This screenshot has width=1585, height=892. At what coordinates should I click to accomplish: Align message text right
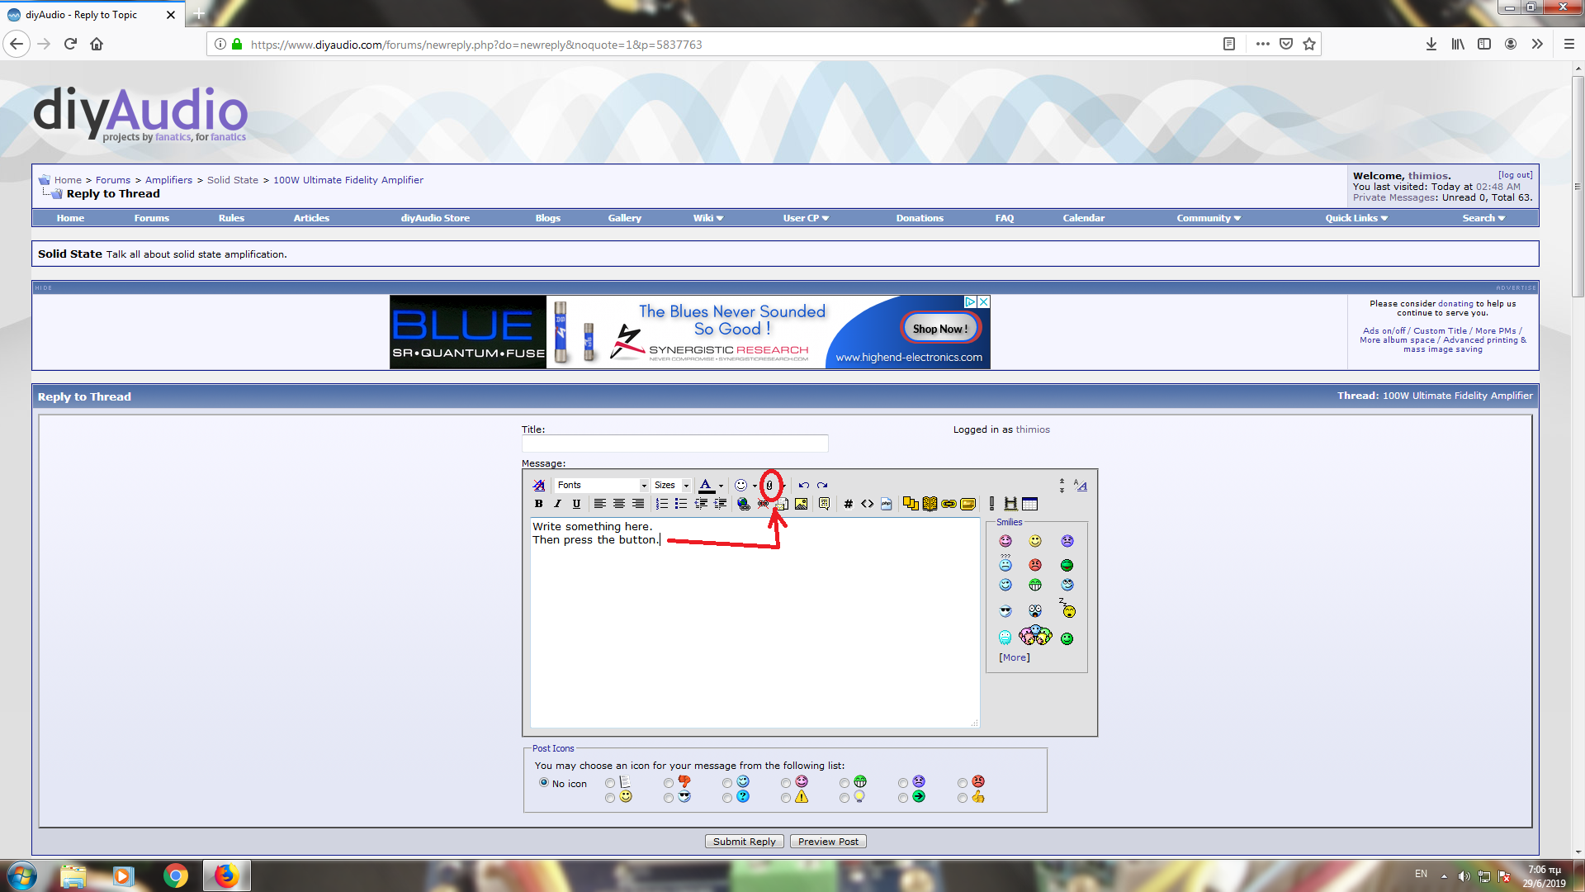click(x=638, y=504)
